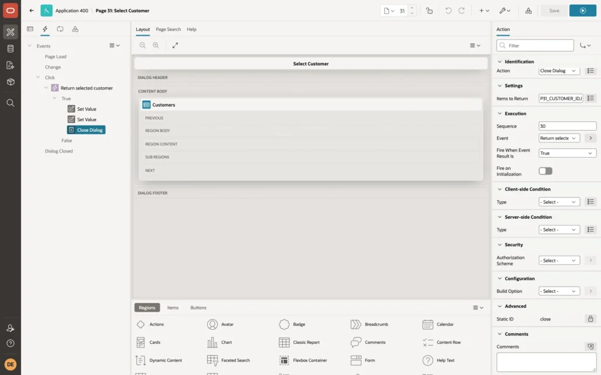Zoom out the layout view

click(143, 45)
